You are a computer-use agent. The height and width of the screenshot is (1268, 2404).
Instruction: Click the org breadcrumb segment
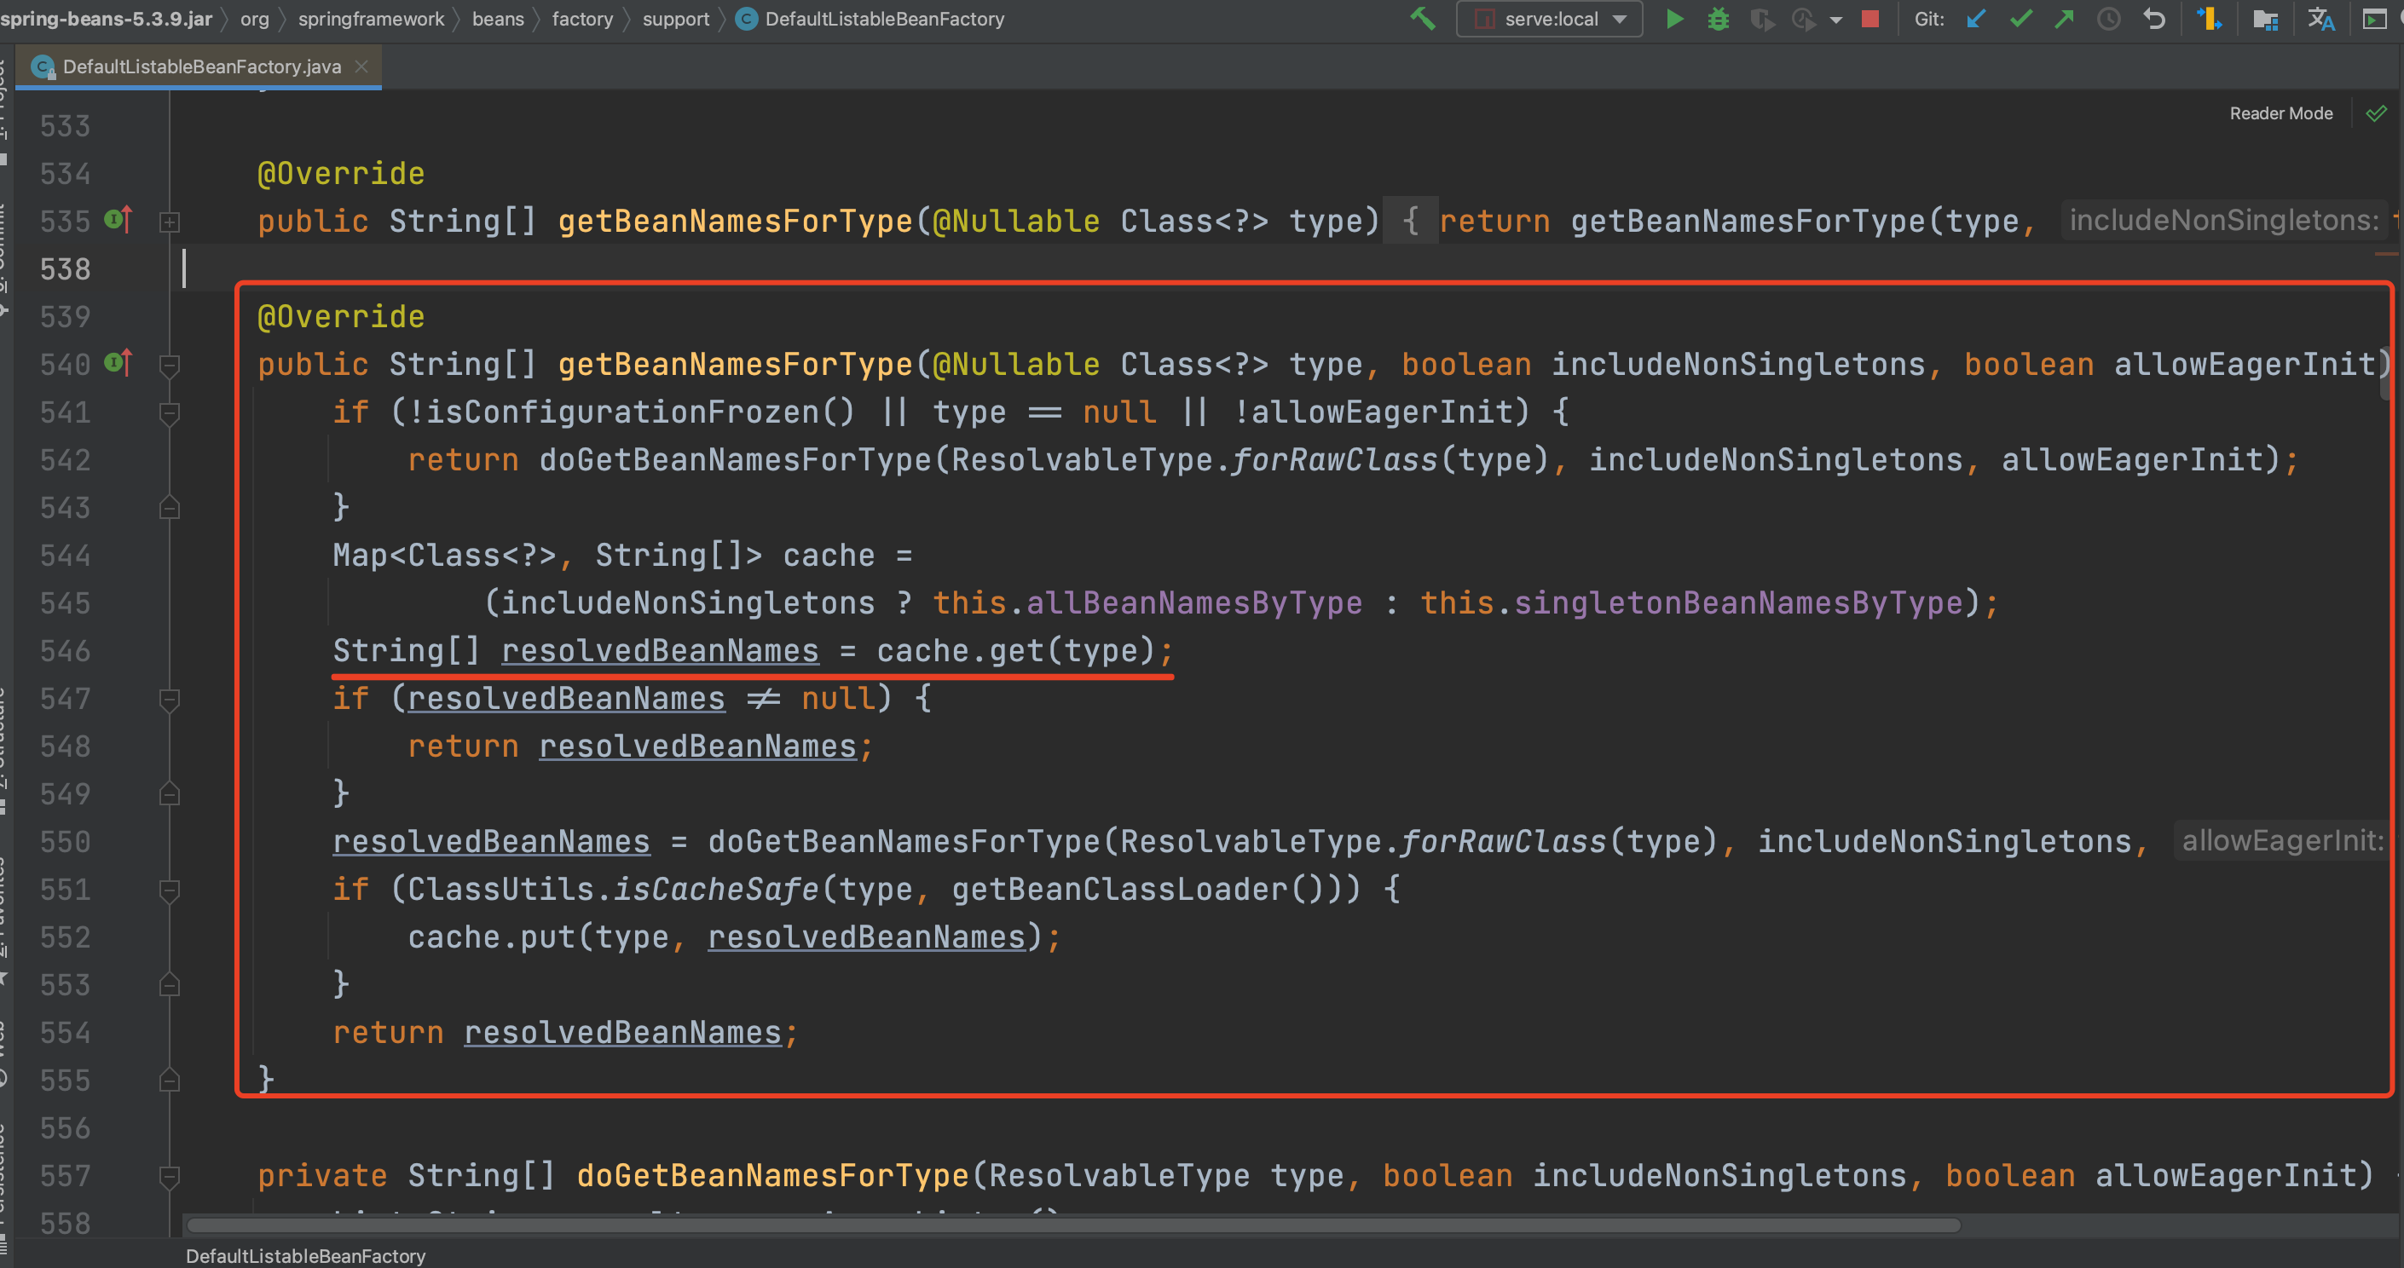click(x=255, y=19)
